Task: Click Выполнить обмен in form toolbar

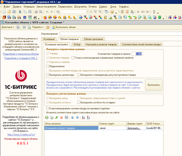Action: click(x=64, y=27)
